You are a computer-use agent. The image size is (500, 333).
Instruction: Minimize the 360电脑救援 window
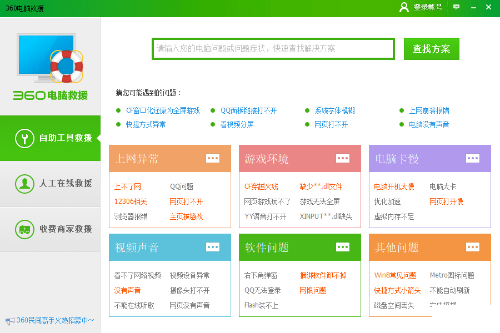(x=473, y=7)
